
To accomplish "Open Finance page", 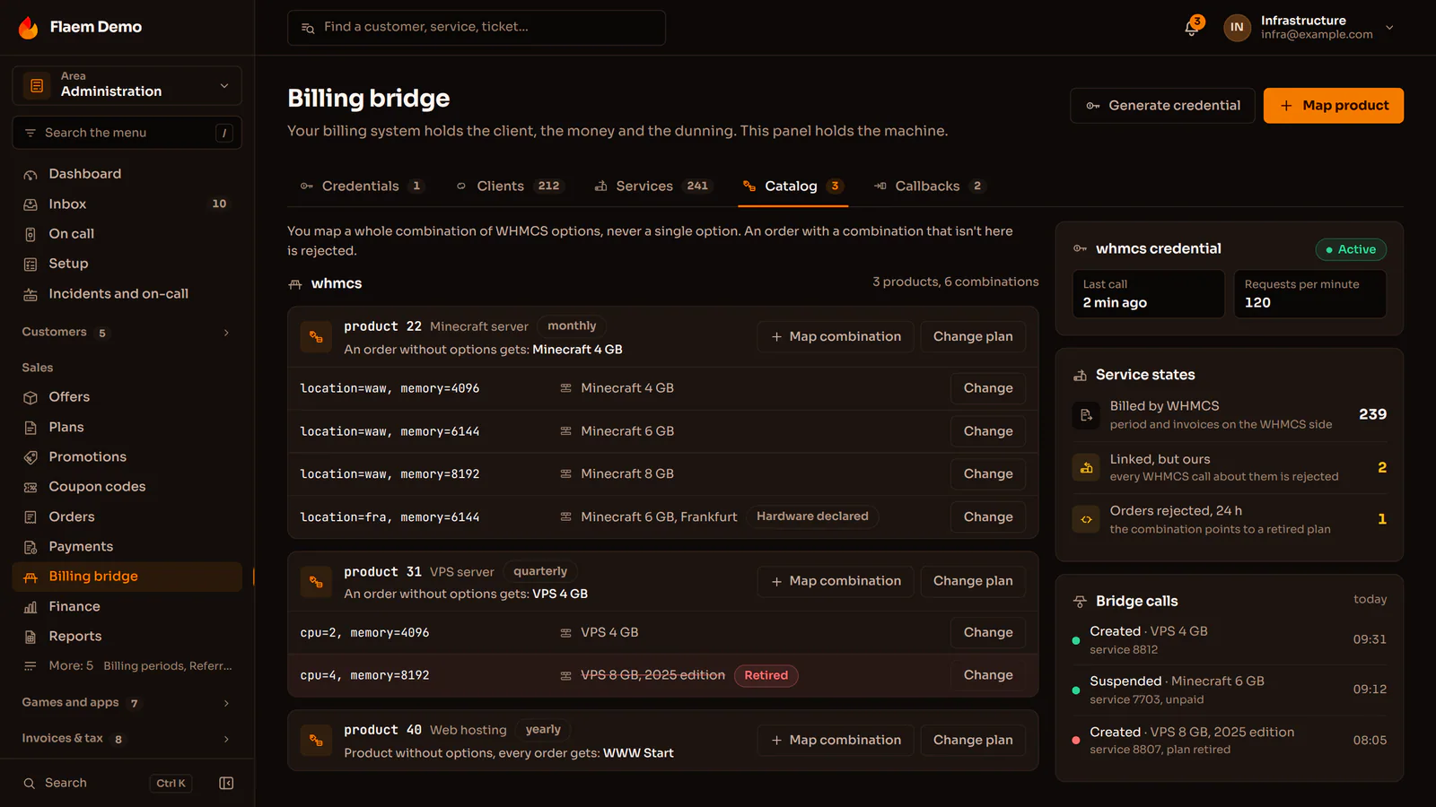I will [127, 606].
